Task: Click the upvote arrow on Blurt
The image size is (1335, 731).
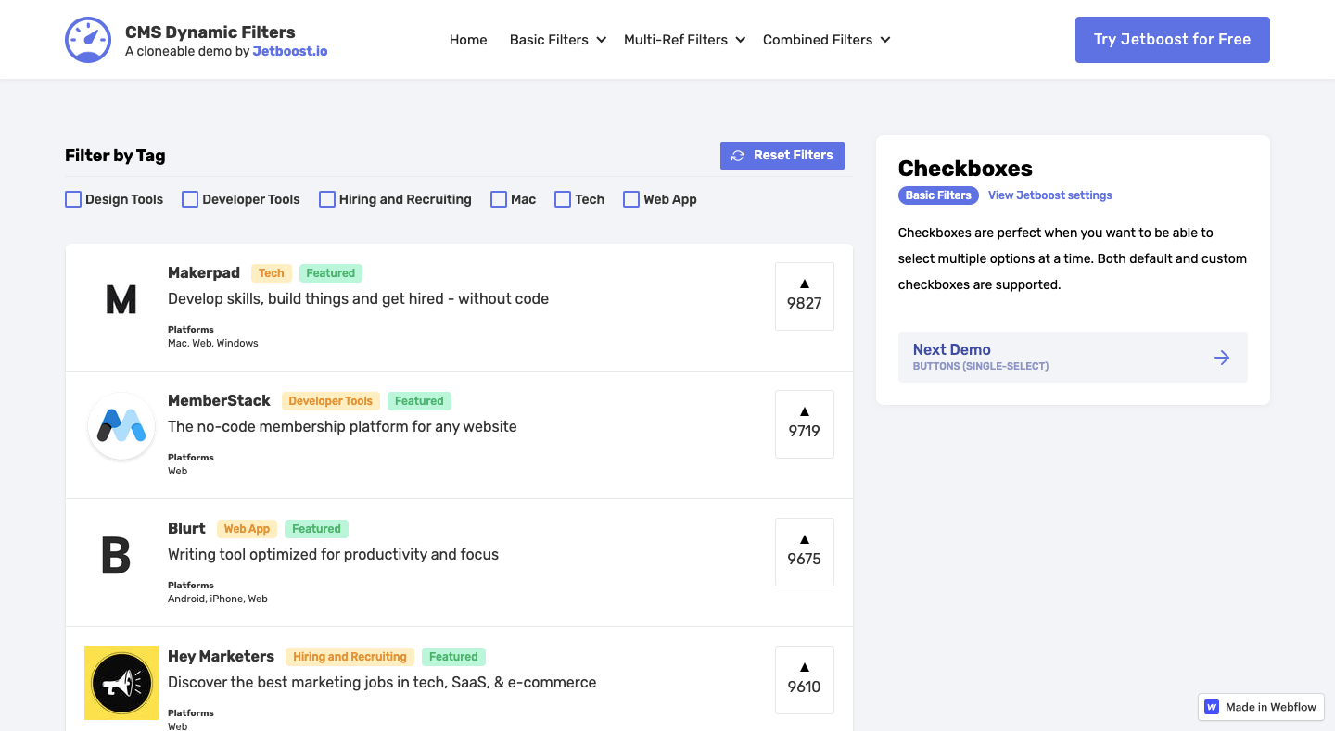Action: pos(804,539)
